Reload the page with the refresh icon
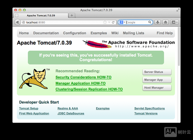193x140 pixels. (113, 22)
